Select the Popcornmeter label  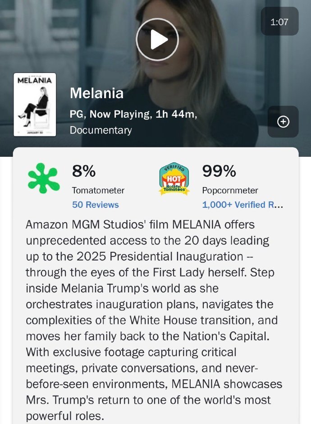click(230, 190)
